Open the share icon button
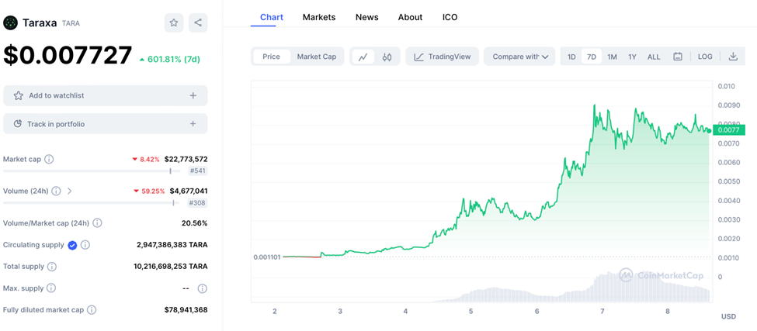Image resolution: width=757 pixels, height=331 pixels. [x=198, y=22]
